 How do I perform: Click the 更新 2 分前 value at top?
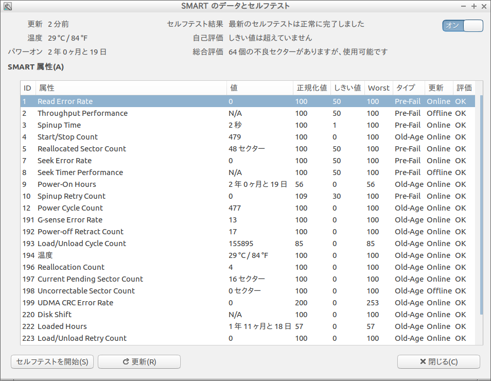(x=58, y=24)
